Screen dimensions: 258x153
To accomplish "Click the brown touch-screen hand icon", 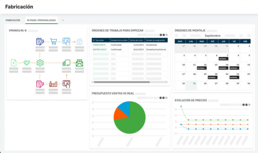I will pos(66,84).
